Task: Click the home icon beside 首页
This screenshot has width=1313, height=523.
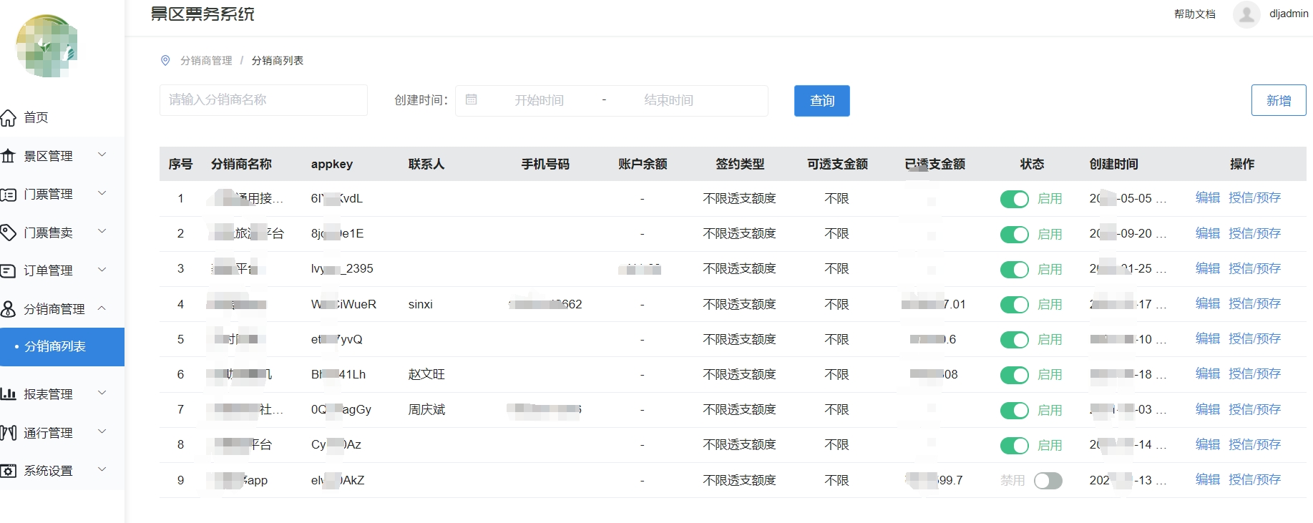Action: 8,117
